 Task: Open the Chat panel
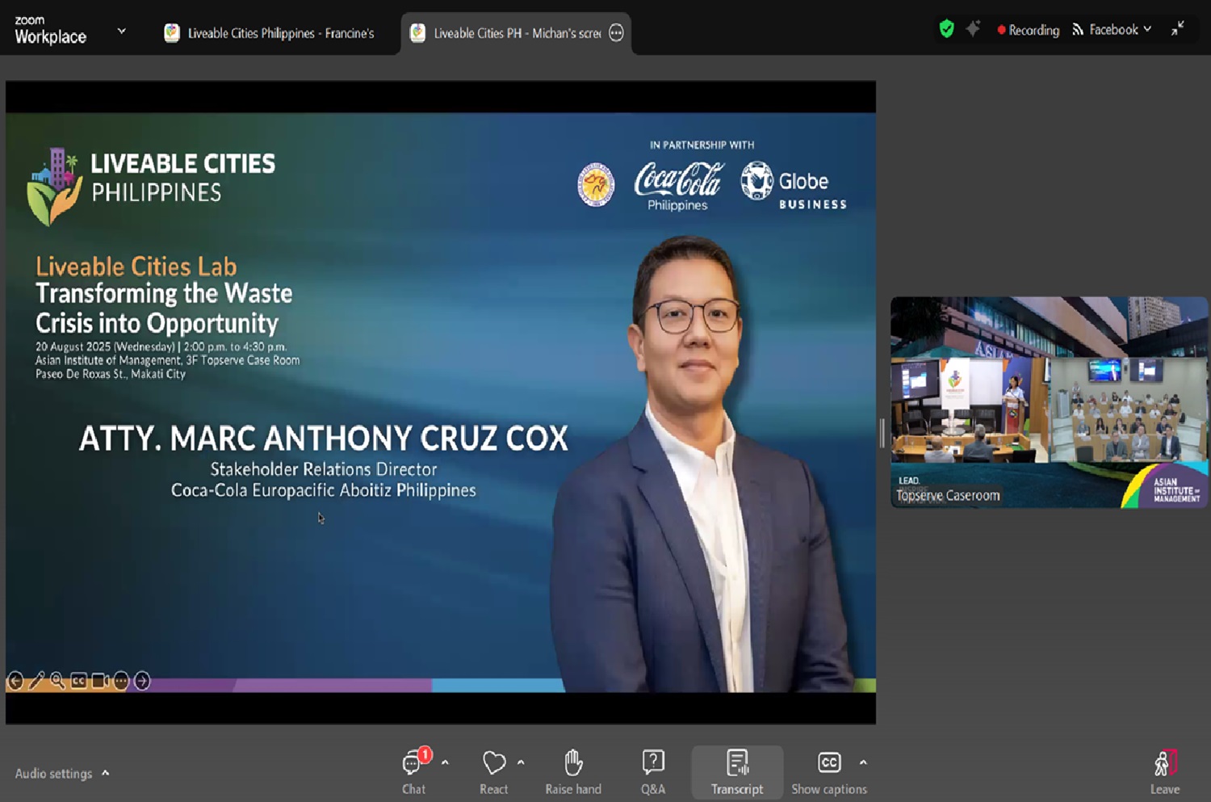[x=414, y=772]
